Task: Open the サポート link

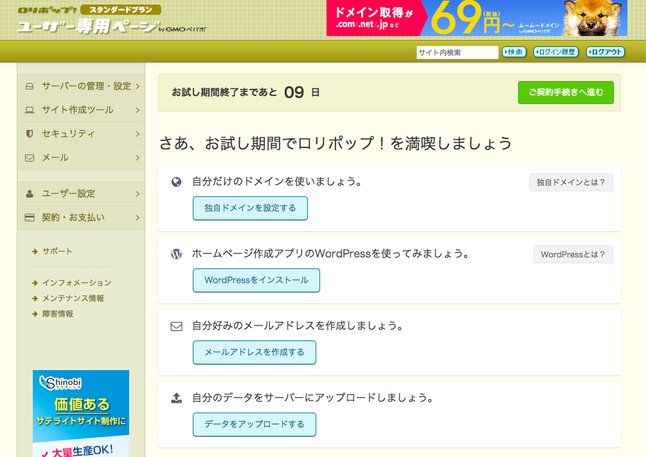Action: pyautogui.click(x=57, y=251)
